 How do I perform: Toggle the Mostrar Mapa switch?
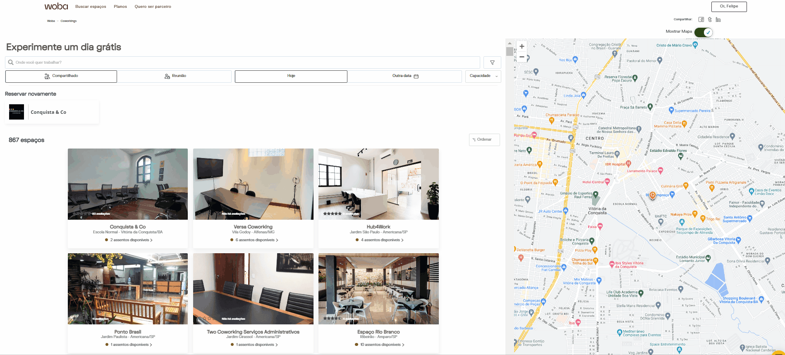703,32
